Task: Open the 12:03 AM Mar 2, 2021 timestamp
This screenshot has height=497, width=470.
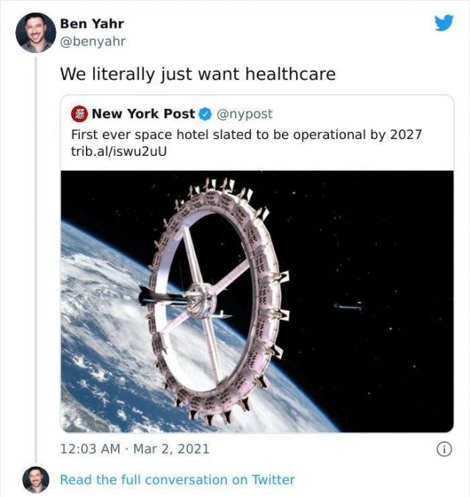Action: [x=134, y=448]
